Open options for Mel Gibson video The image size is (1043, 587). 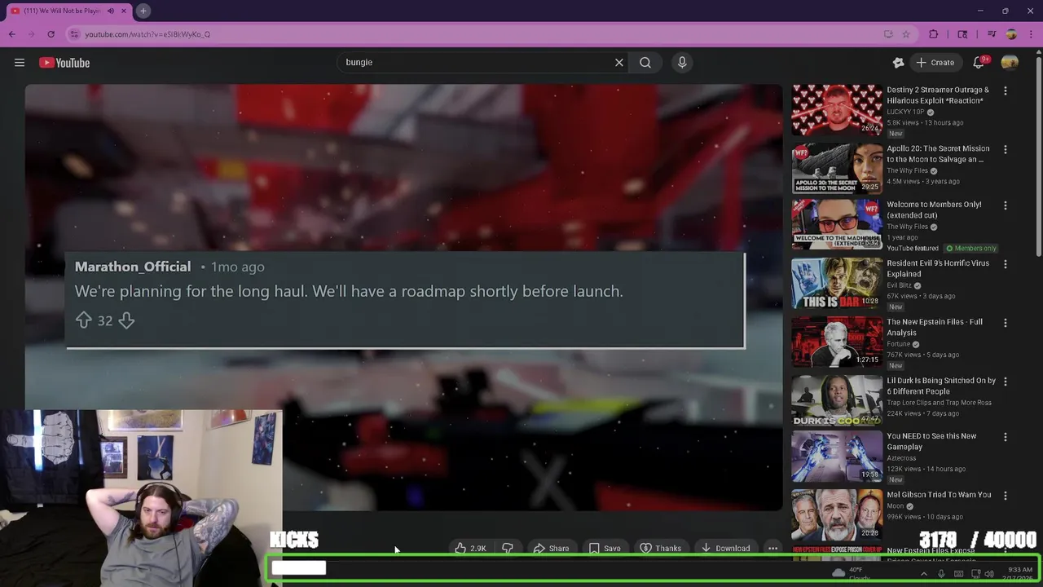1005,496
